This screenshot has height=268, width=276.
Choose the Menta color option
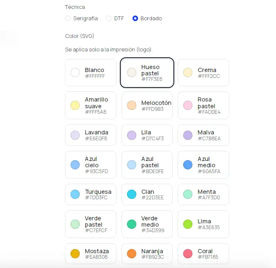click(x=203, y=195)
